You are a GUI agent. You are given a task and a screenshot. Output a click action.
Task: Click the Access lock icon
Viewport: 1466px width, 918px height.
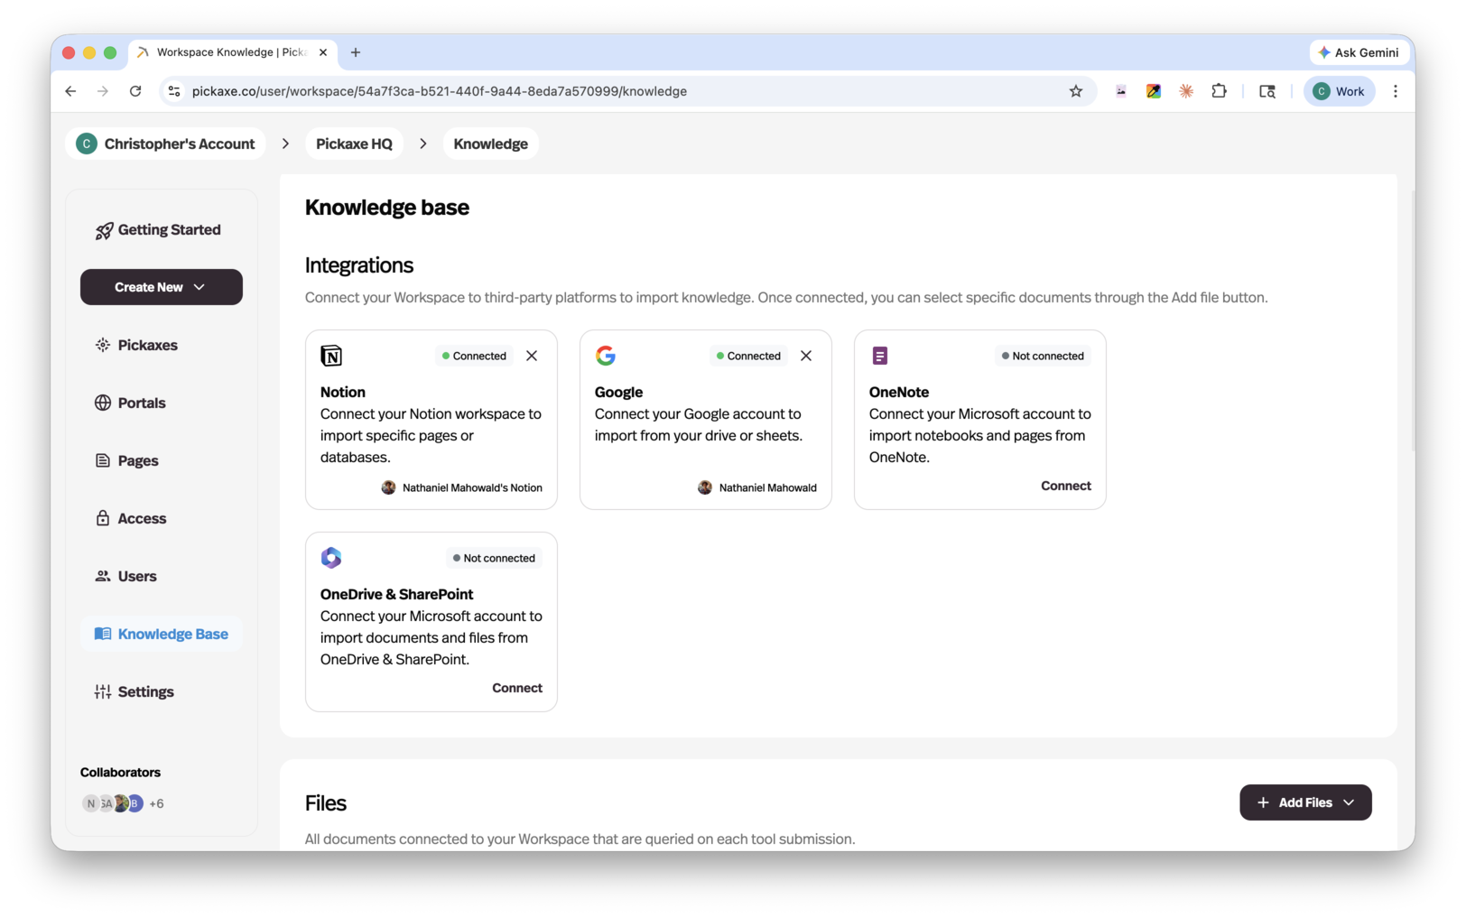coord(102,518)
